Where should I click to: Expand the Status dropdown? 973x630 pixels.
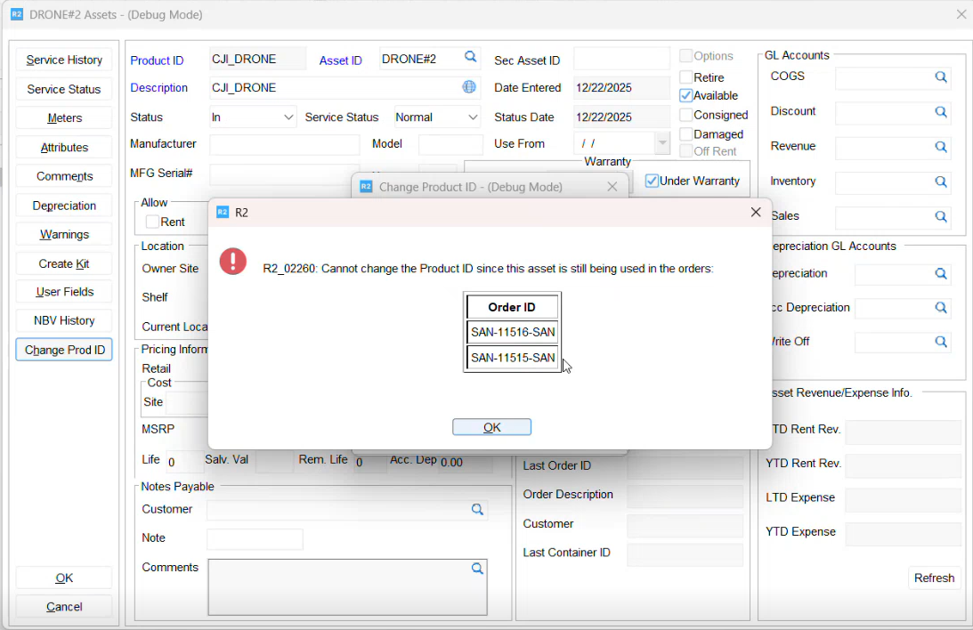click(x=288, y=117)
